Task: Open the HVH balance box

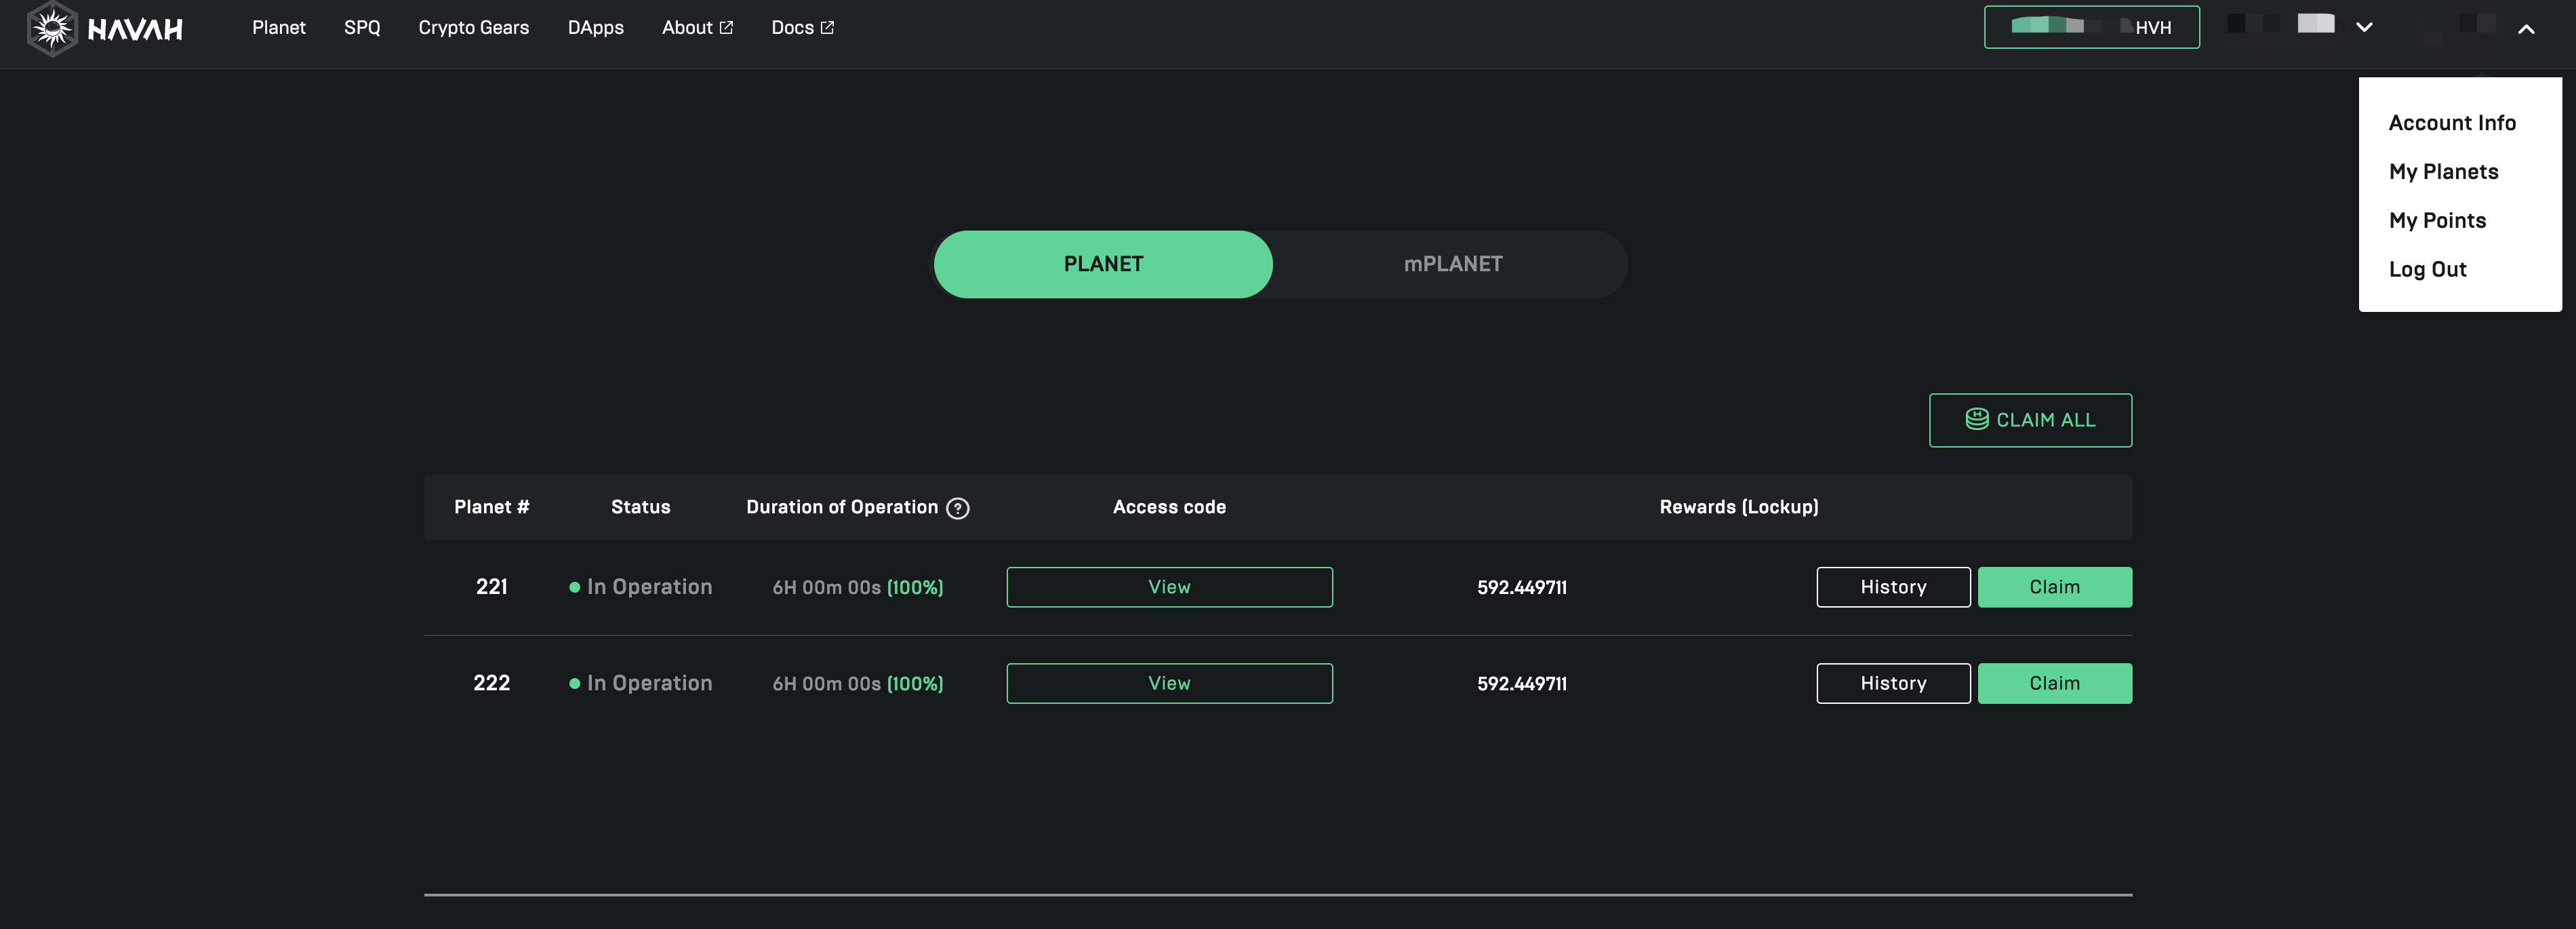Action: pos(2091,27)
